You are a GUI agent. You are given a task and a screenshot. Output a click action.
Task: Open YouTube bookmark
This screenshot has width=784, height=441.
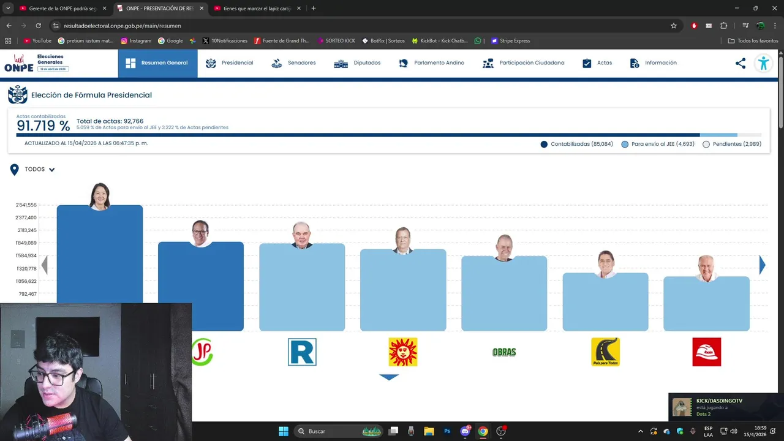37,41
